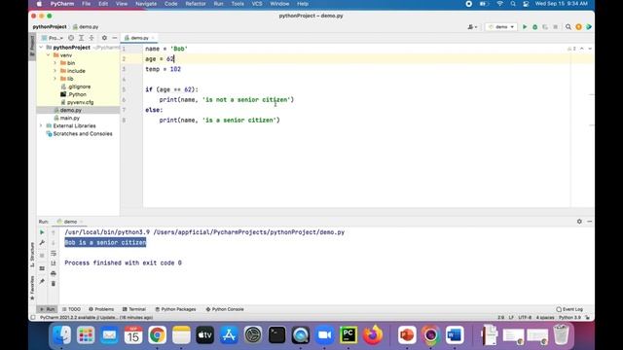Open the user account dropdown icon

pos(472,27)
